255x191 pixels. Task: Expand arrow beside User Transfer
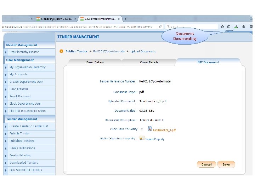coord(6,89)
